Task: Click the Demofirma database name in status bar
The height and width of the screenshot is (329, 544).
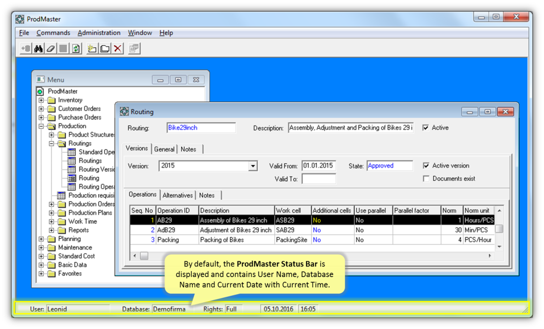Action: click(169, 309)
